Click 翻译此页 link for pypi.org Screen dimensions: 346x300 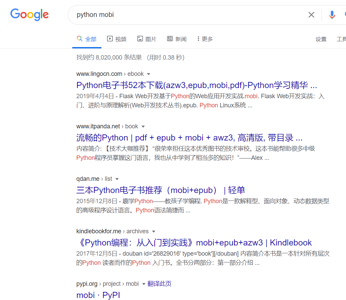point(159,284)
